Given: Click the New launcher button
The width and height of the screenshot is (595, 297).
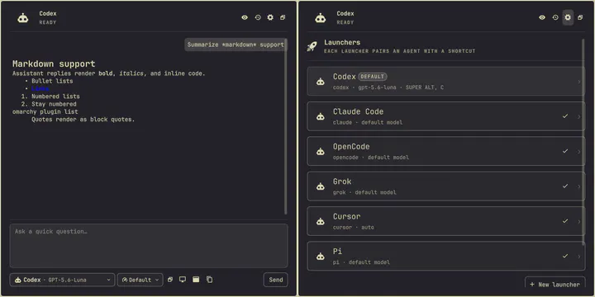Looking at the screenshot, I should pos(555,284).
